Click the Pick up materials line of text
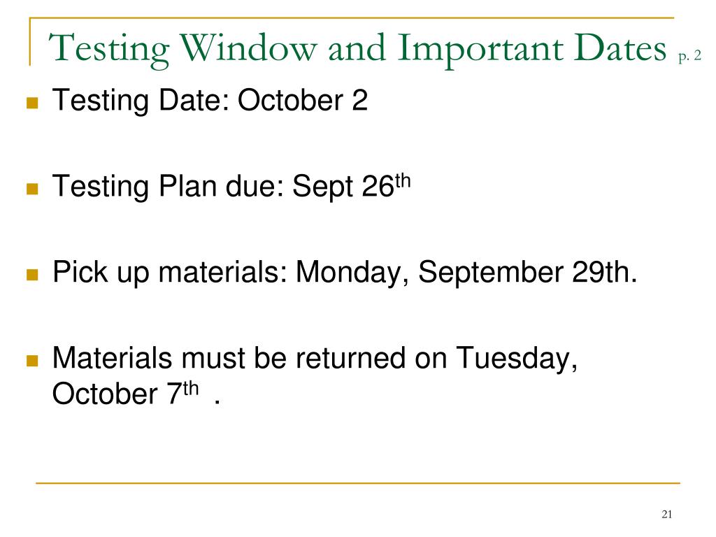This screenshot has height=537, width=716. (345, 273)
